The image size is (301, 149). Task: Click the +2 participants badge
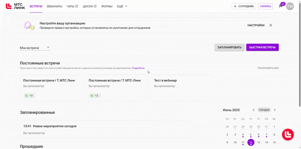pos(95,96)
